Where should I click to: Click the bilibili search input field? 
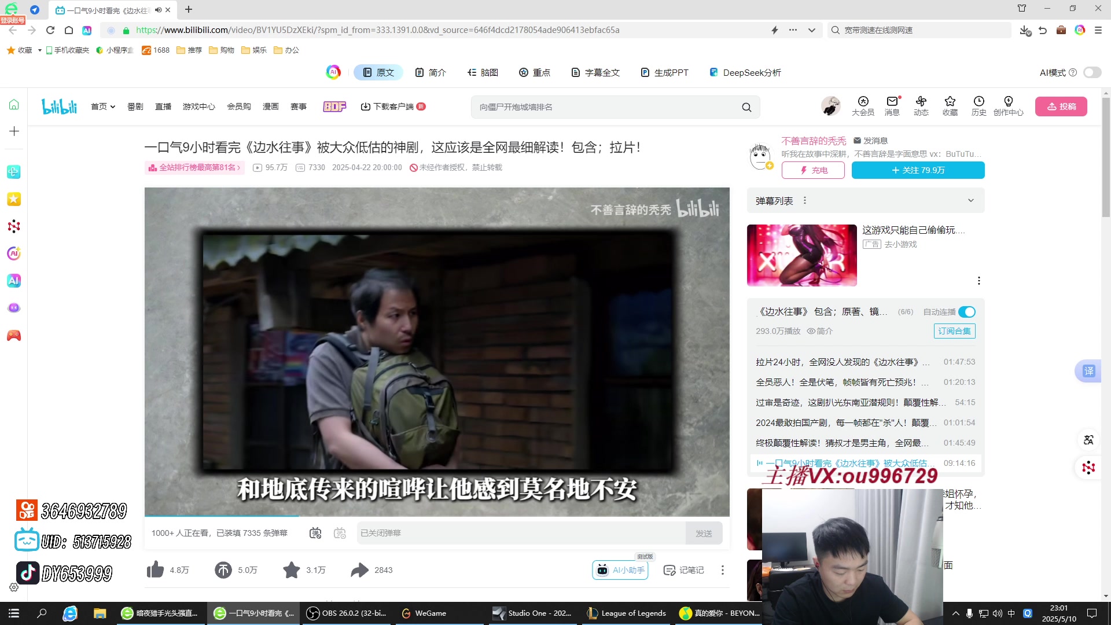605,107
